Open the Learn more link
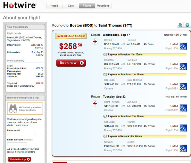 point(21,125)
